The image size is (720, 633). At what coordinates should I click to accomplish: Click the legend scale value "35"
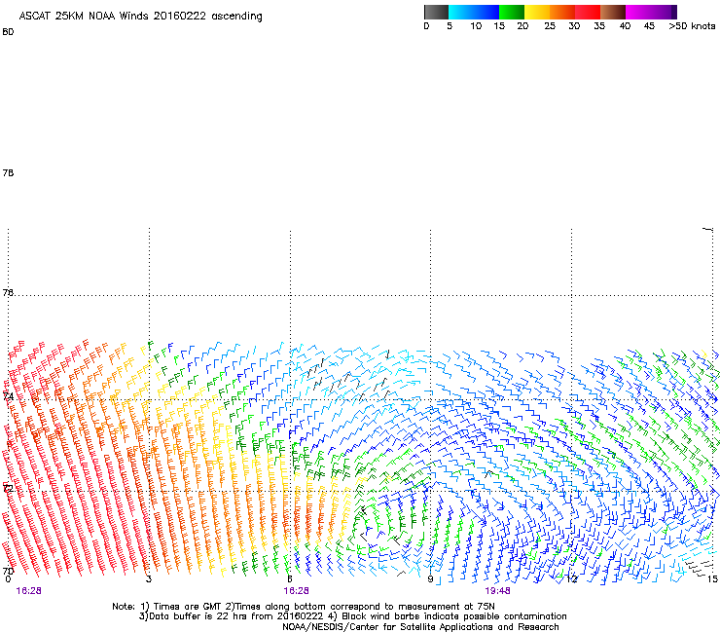pyautogui.click(x=599, y=26)
